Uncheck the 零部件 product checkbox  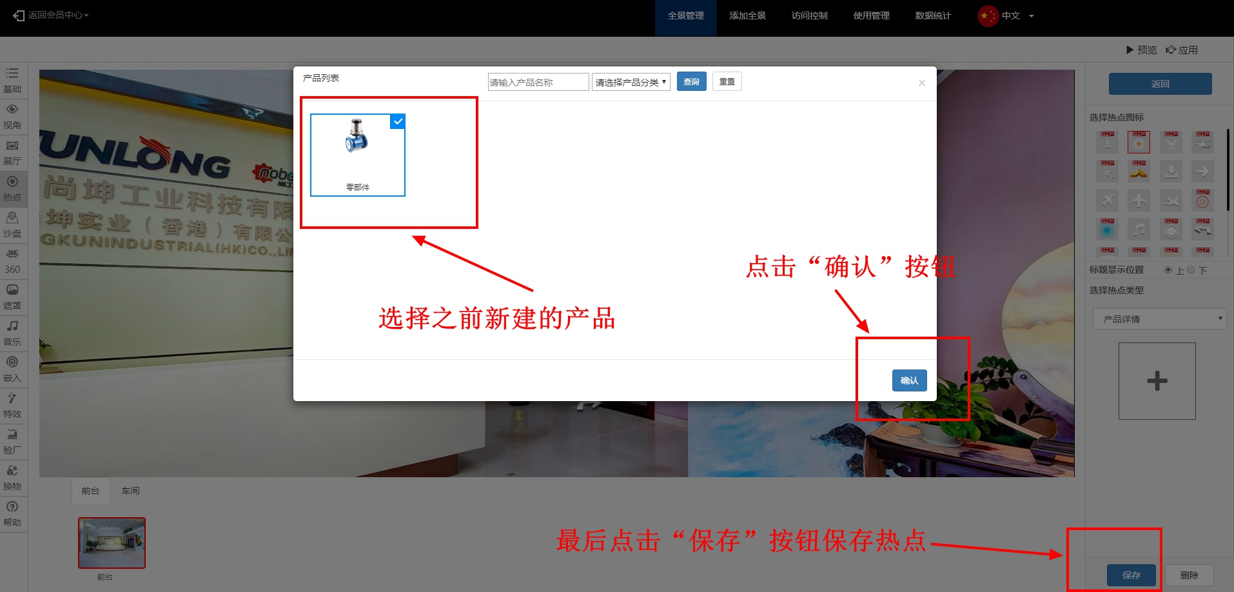coord(398,121)
